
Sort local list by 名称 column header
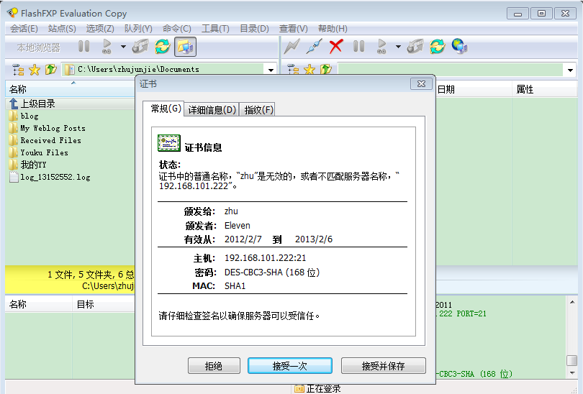tap(70, 89)
